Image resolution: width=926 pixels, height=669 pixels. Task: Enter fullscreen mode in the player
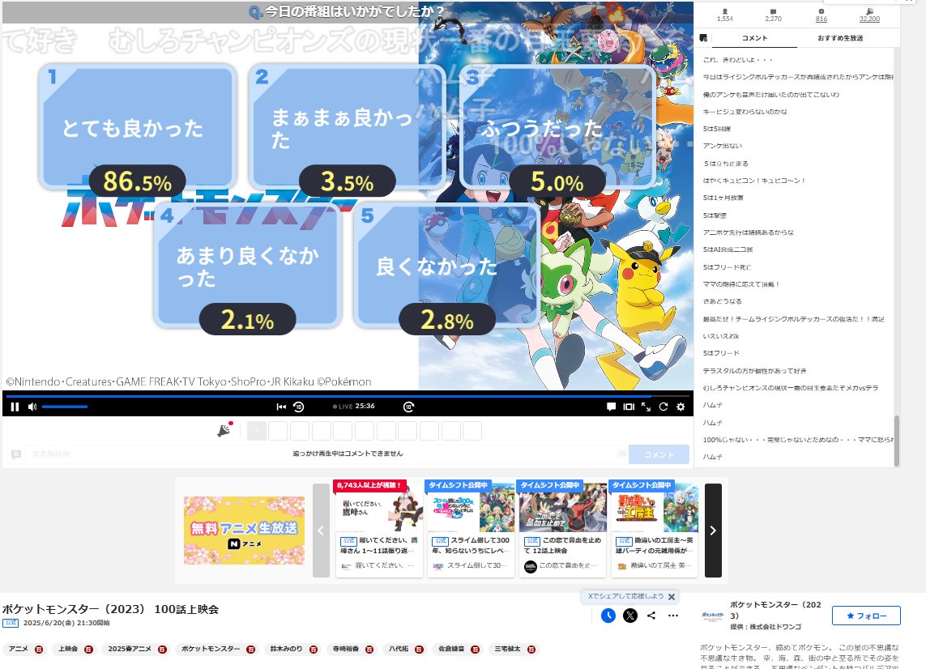click(646, 407)
